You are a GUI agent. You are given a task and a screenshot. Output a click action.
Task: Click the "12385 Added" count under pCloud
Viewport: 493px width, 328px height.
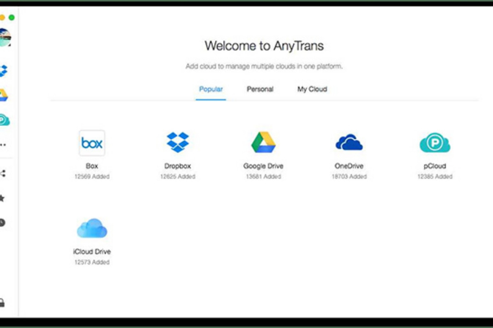(x=435, y=177)
